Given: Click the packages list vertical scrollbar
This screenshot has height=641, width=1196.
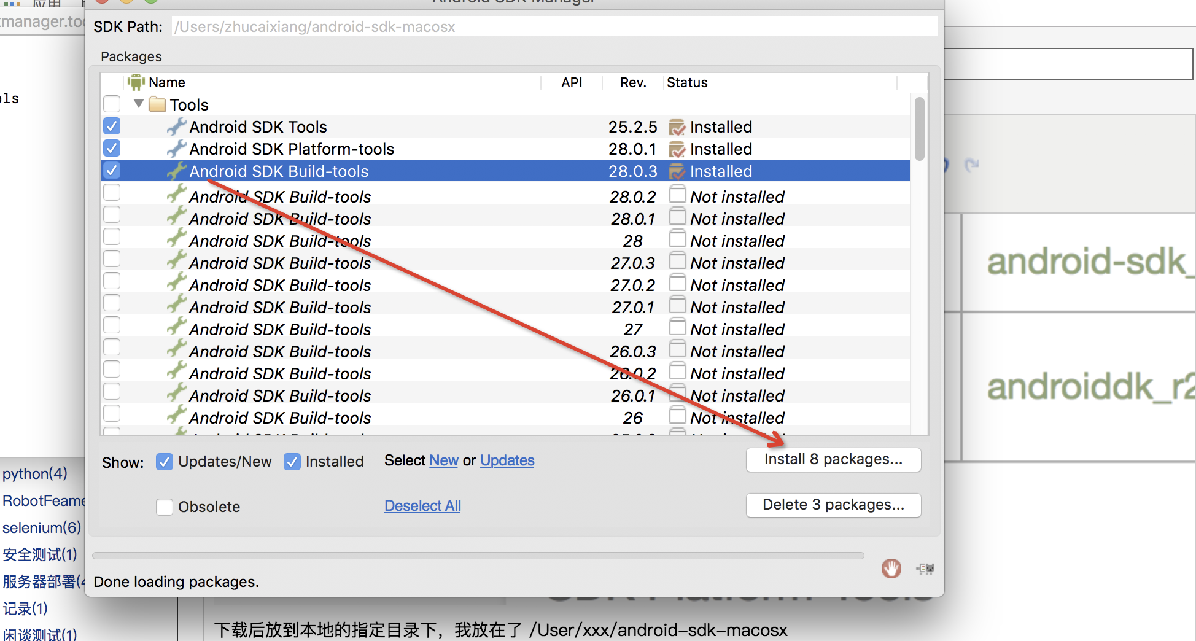Looking at the screenshot, I should [x=919, y=129].
